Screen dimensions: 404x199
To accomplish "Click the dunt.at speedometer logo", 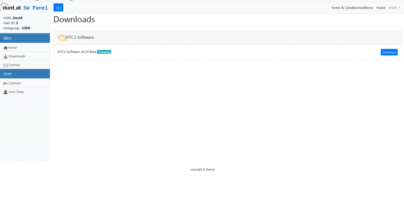I will (11, 7).
